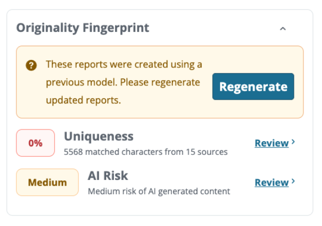Click the arrow beside the AI Risk Review link
The image size is (322, 226).
[293, 182]
